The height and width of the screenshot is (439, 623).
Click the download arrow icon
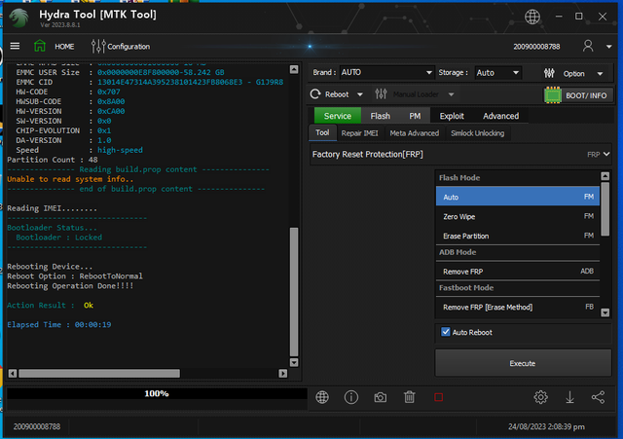click(x=569, y=397)
